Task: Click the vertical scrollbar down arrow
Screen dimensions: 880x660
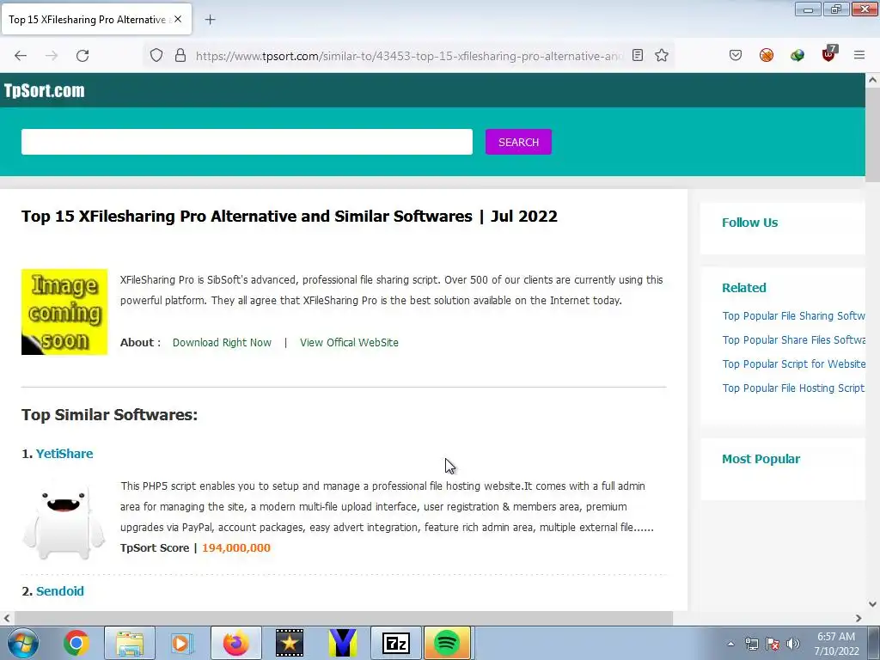Action: 873,604
